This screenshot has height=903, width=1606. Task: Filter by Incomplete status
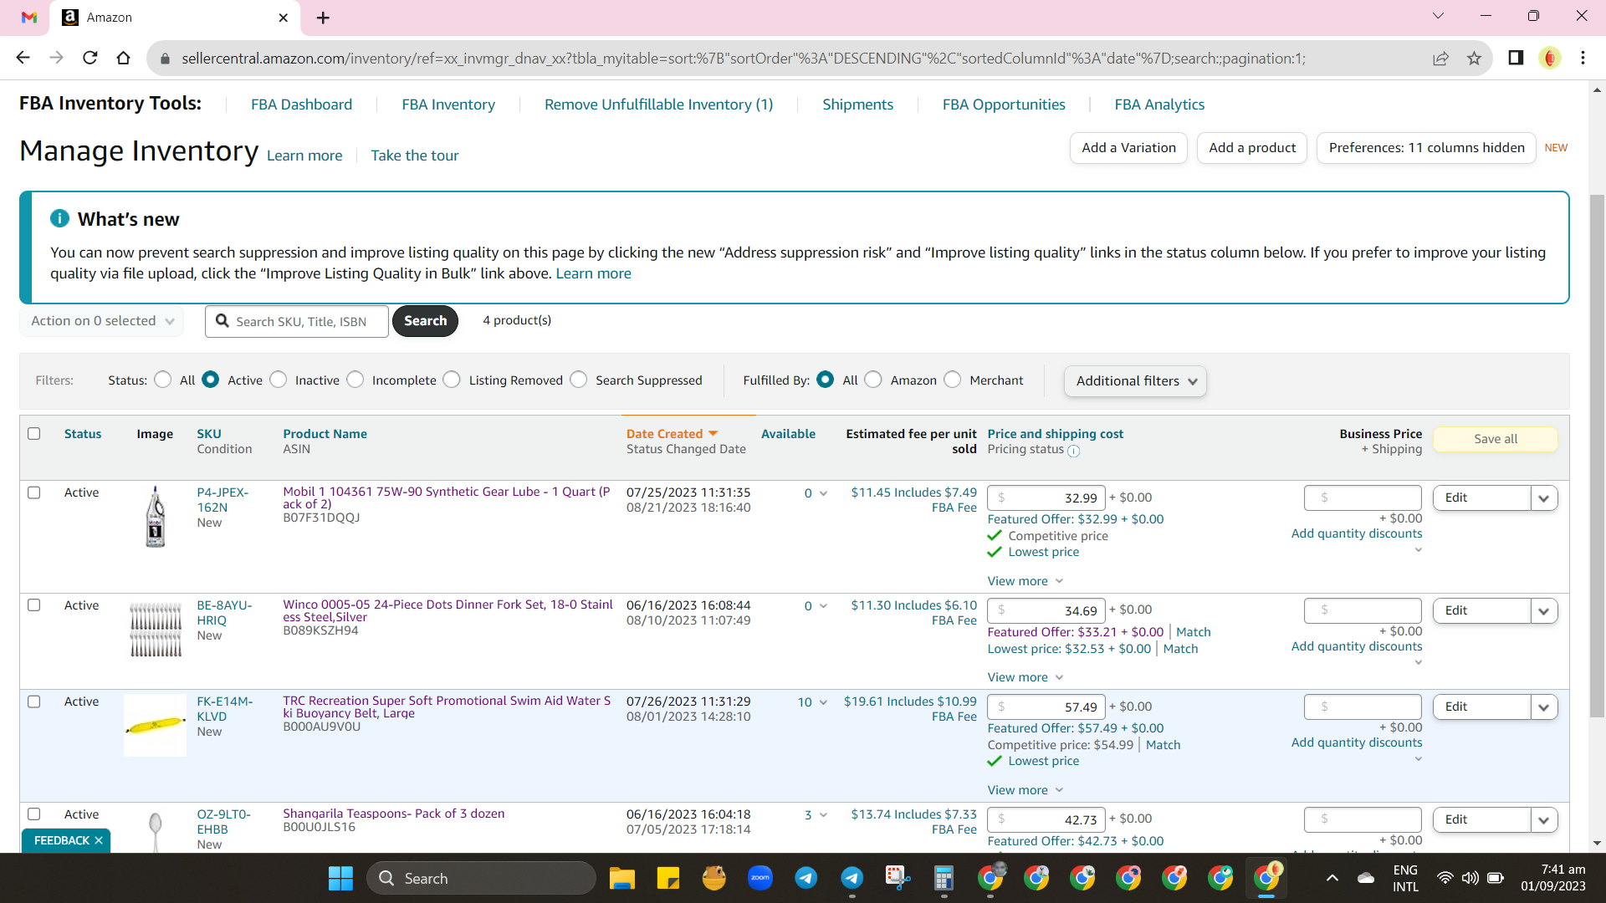pos(355,380)
